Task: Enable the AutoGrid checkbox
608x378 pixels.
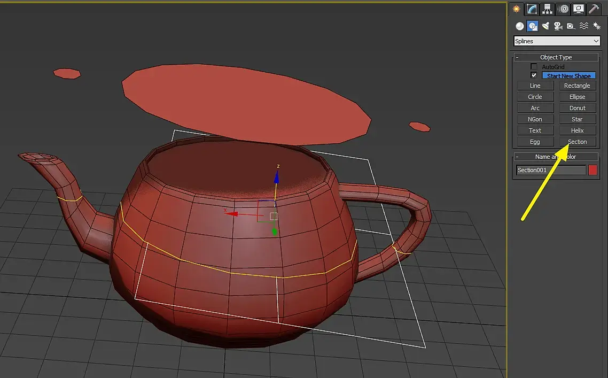Action: pos(534,67)
